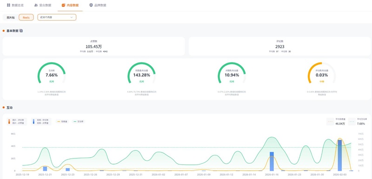Switch to the 受众数据 tab
Screen dimensions: 372x179
point(43,5)
